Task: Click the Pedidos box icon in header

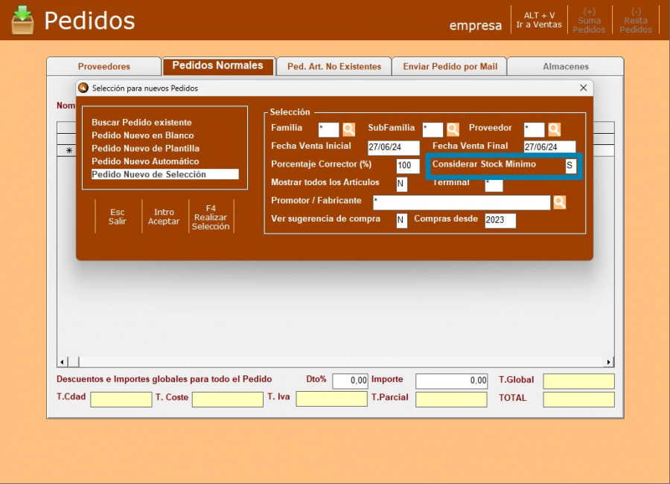Action: (22, 20)
